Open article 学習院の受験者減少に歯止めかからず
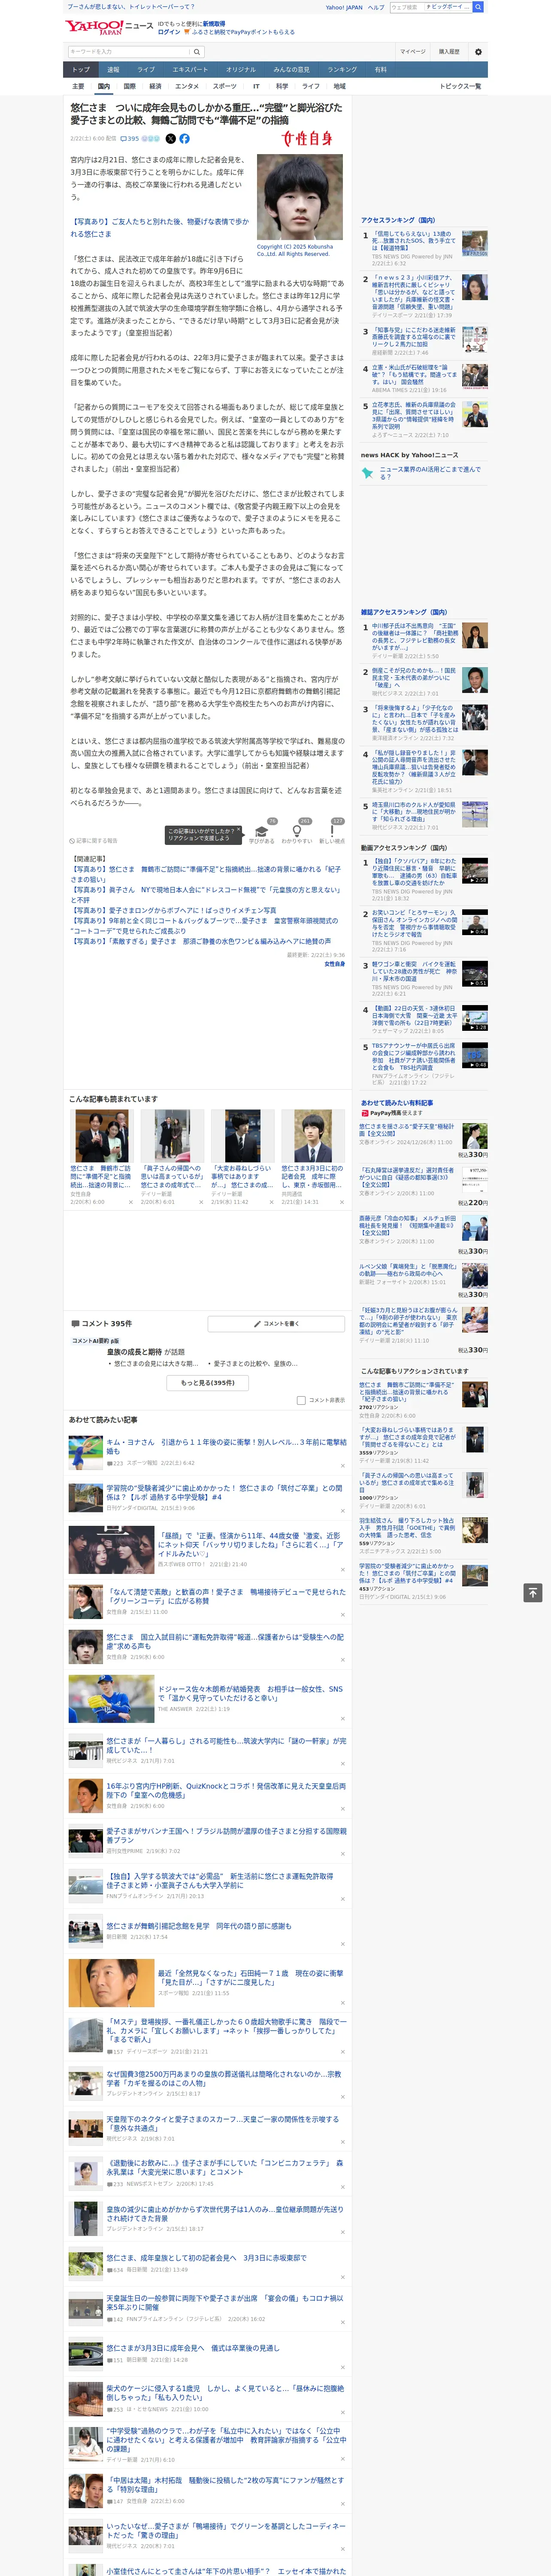551x2576 pixels. point(225,1492)
